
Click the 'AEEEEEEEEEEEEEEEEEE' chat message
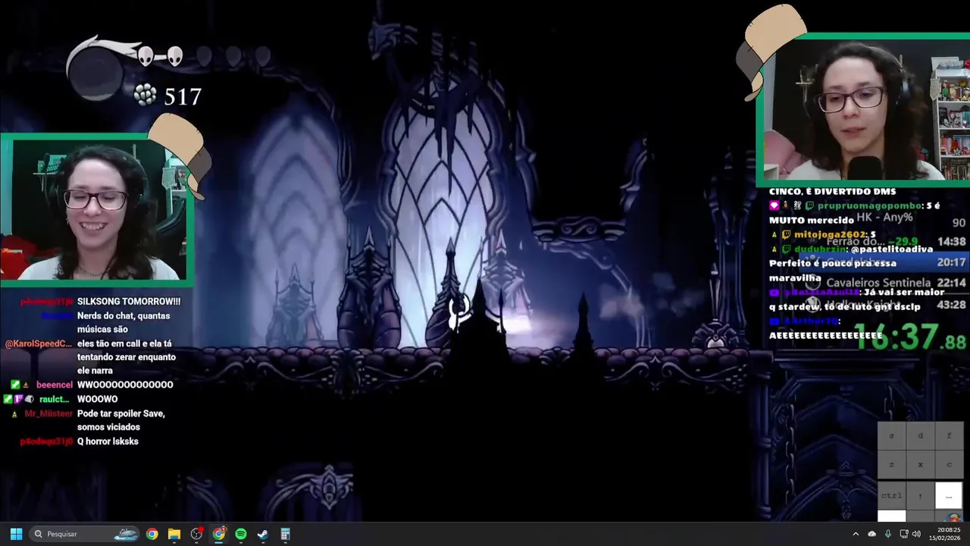(826, 335)
